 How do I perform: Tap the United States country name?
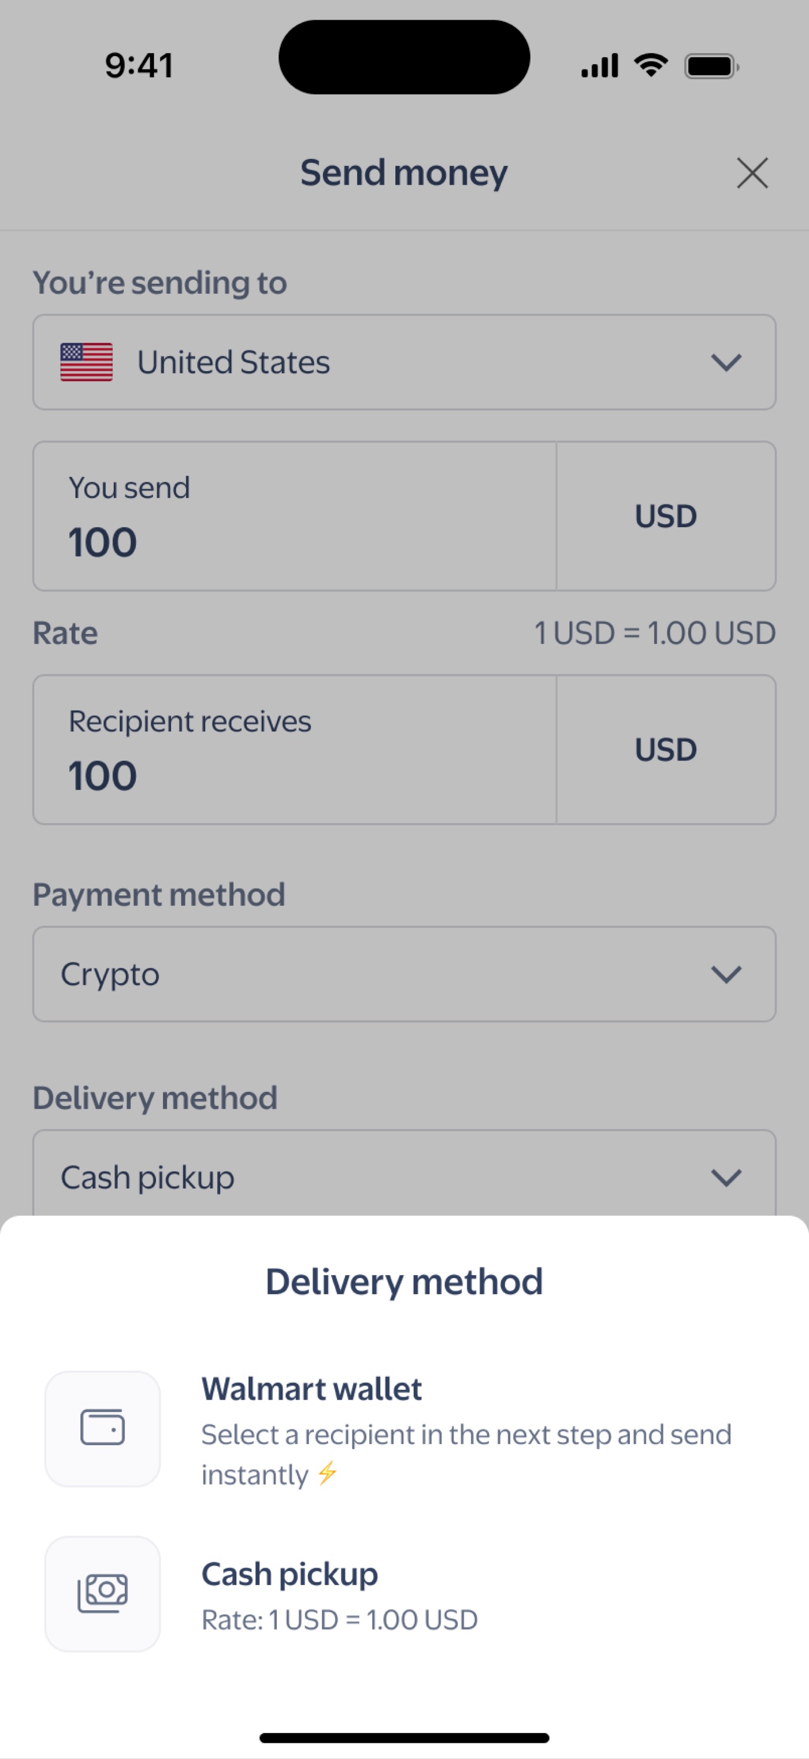pos(233,362)
